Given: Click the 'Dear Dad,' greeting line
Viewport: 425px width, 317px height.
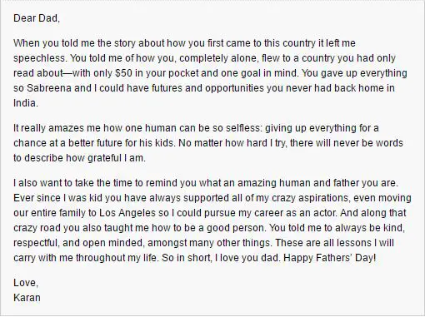Looking at the screenshot, I should tap(37, 18).
